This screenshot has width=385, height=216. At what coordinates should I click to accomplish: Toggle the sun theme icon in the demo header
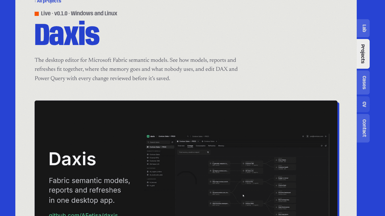[x=303, y=136]
